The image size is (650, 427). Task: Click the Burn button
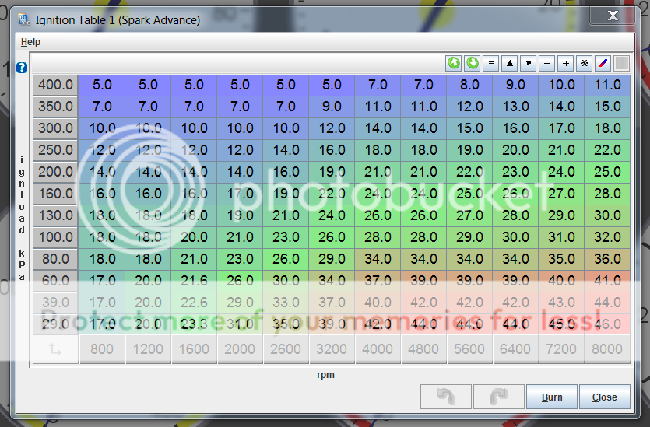click(x=551, y=397)
